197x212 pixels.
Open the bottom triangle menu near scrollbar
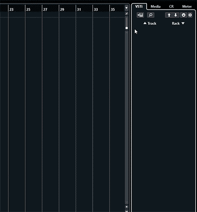126,207
